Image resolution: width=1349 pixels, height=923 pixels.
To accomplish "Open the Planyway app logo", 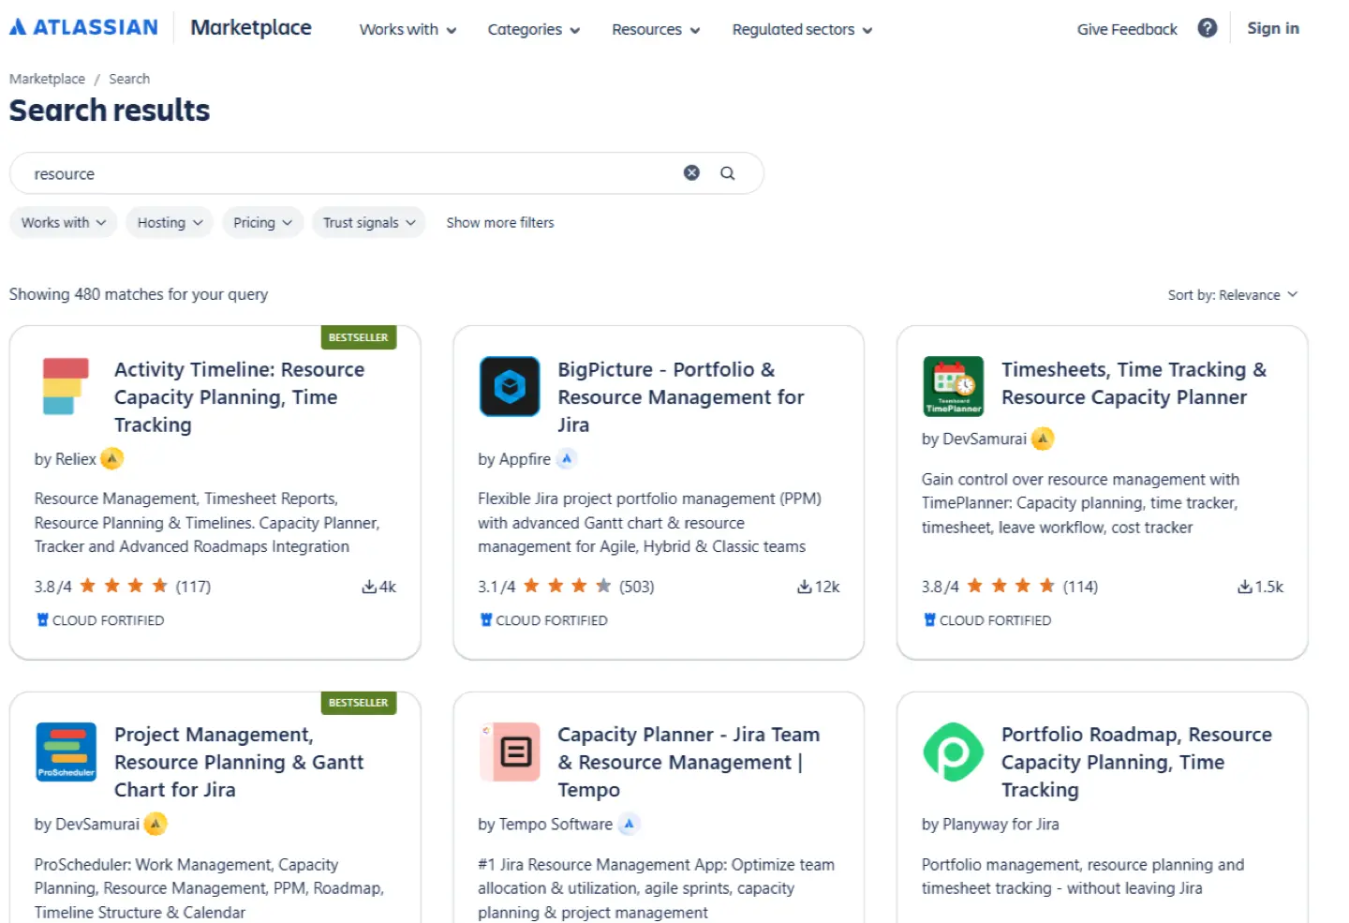I will 954,752.
